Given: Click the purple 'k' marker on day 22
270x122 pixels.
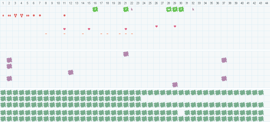Looking at the screenshot, I should (132, 9).
